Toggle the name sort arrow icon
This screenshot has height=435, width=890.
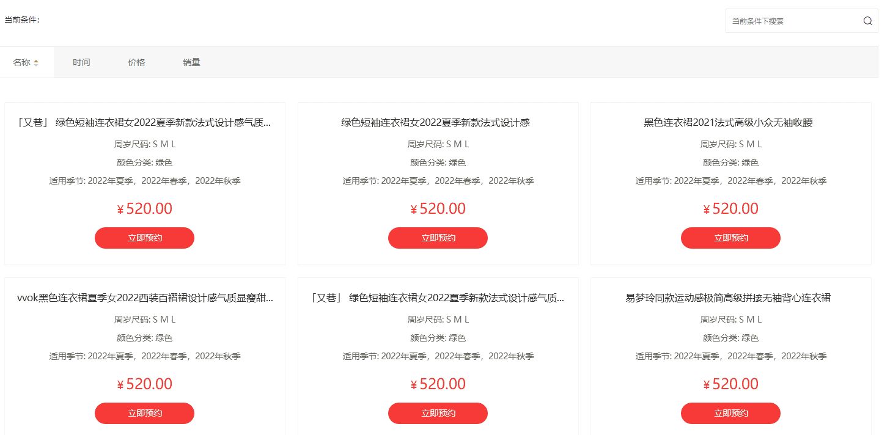36,62
